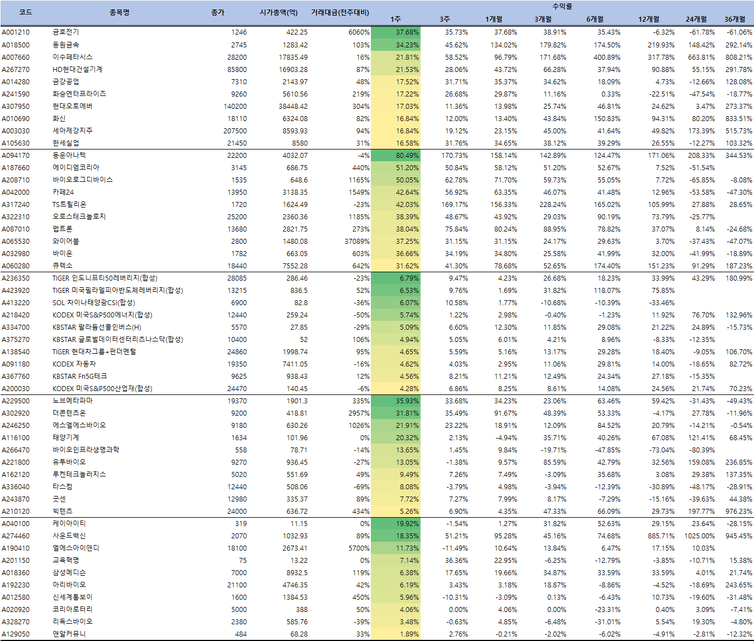Click the 1주 column header
This screenshot has height=641, width=754.
tap(396, 20)
